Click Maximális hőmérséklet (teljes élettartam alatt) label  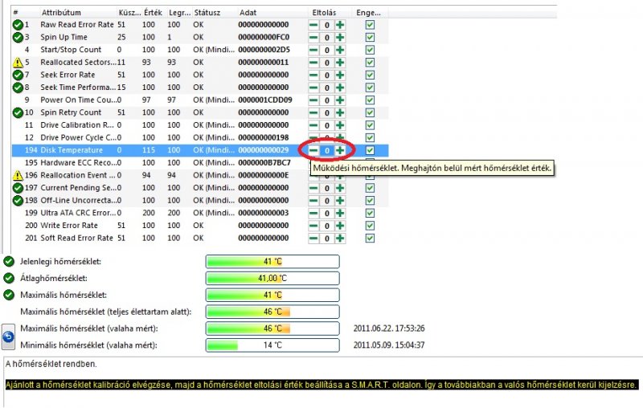click(106, 312)
